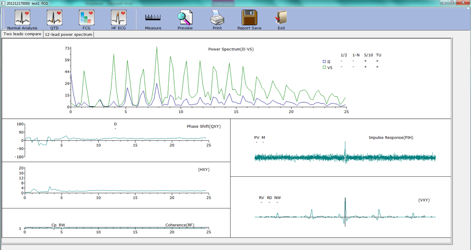Click the central spike in Impulse Response
Image resolution: width=471 pixels, height=250 pixels.
(x=345, y=152)
